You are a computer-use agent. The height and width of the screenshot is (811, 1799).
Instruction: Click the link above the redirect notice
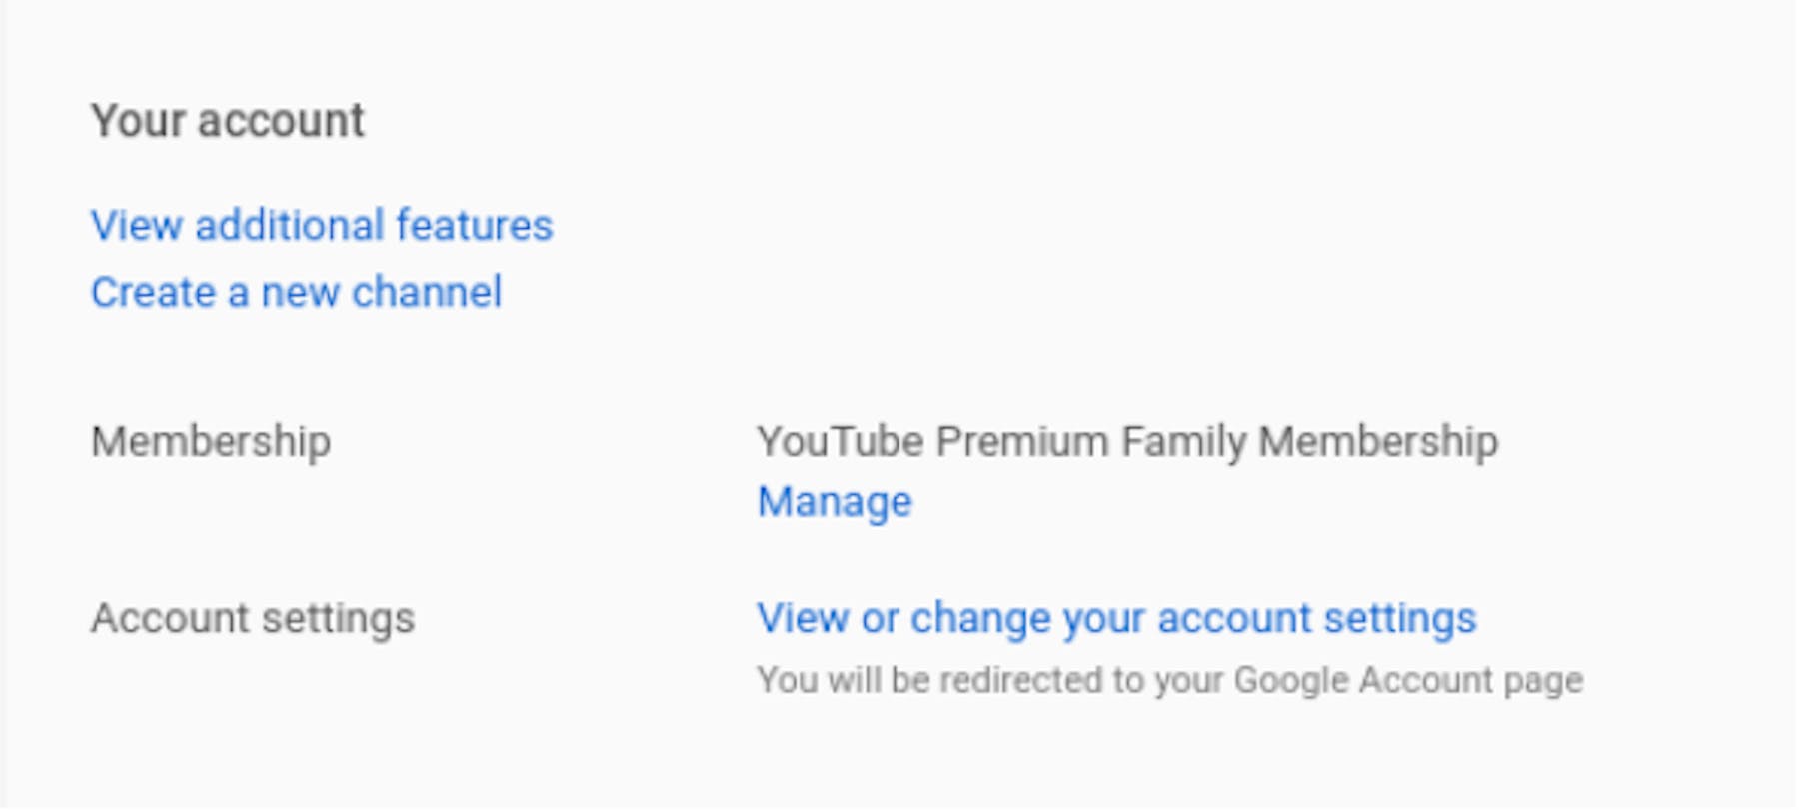click(1116, 618)
